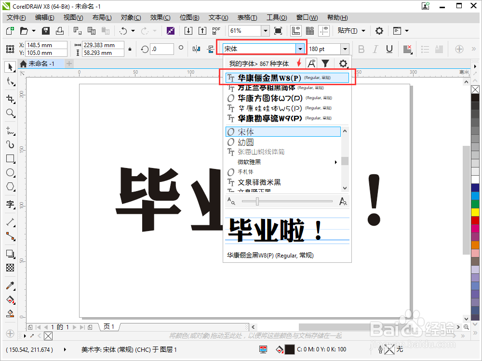The width and height of the screenshot is (482, 361).
Task: Select the Connector tool
Action: click(x=10, y=236)
